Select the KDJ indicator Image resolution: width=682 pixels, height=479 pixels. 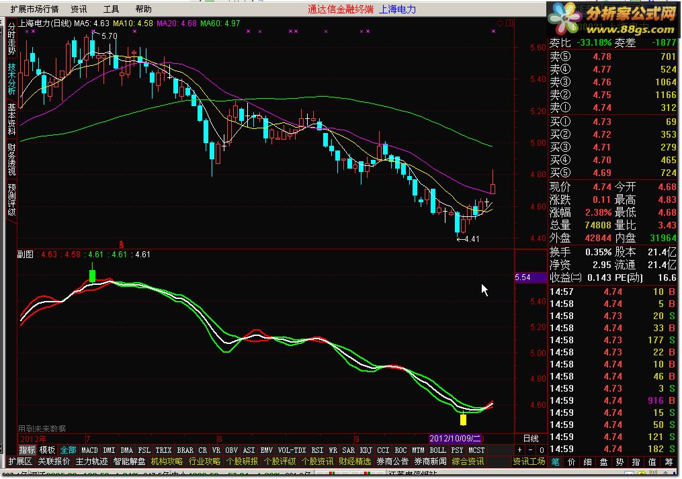click(x=366, y=450)
